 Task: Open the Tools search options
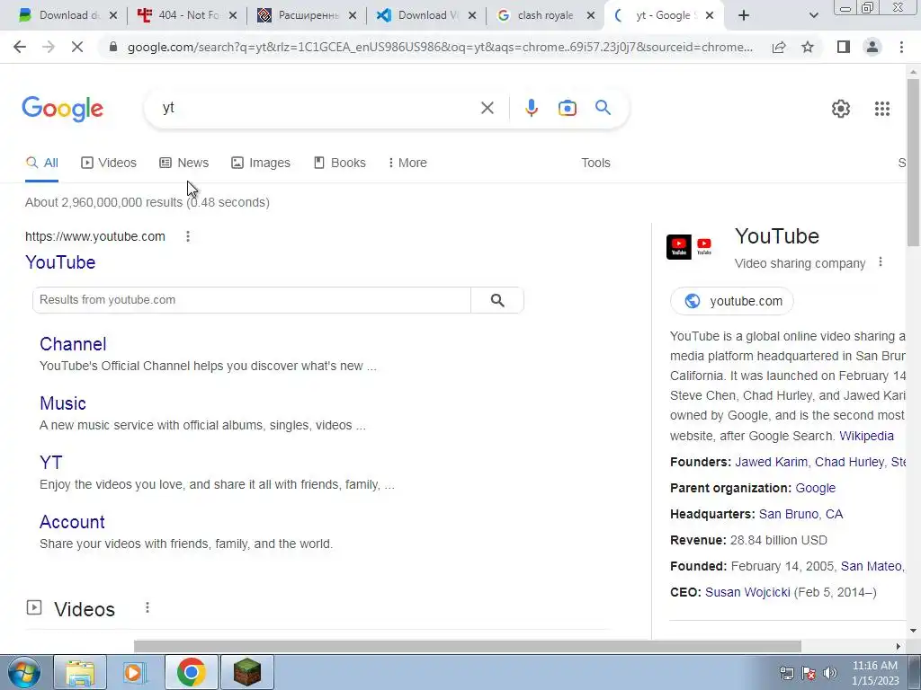(x=595, y=163)
